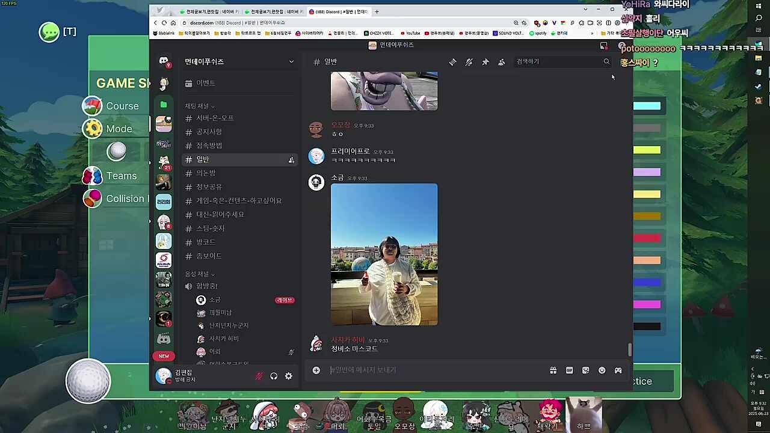Click the search magnifier icon in Discord
Screen dimensions: 770x433
pos(606,62)
